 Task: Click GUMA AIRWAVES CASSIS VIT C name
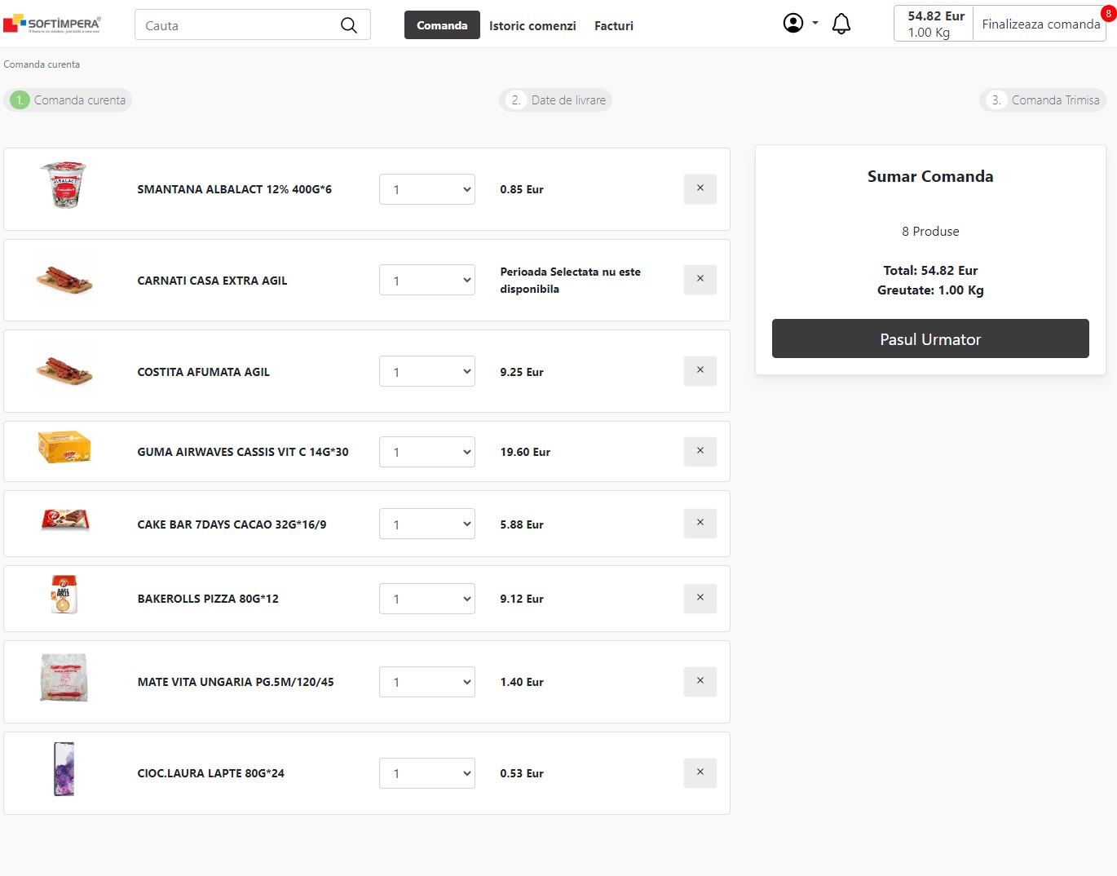pos(243,452)
